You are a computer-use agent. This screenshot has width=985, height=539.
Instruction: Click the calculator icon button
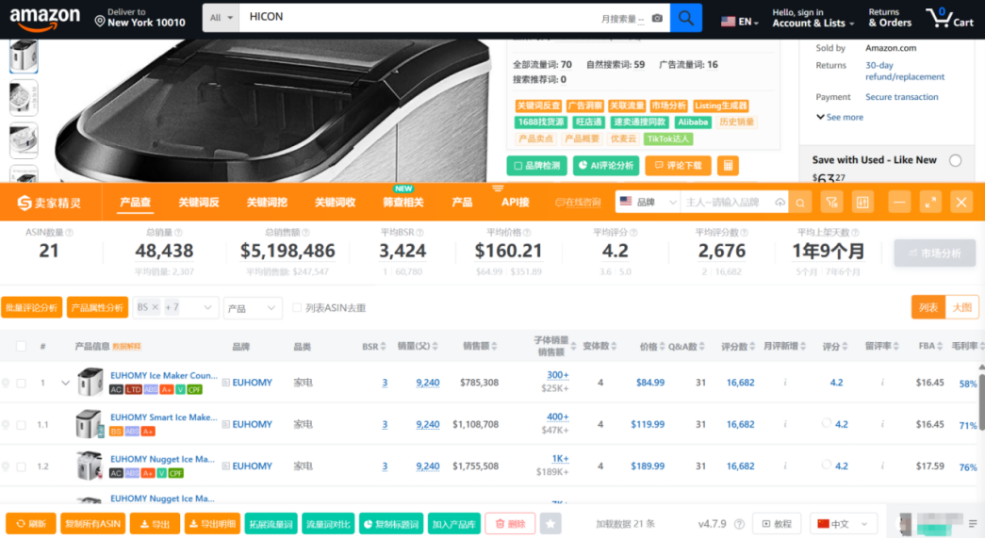728,166
